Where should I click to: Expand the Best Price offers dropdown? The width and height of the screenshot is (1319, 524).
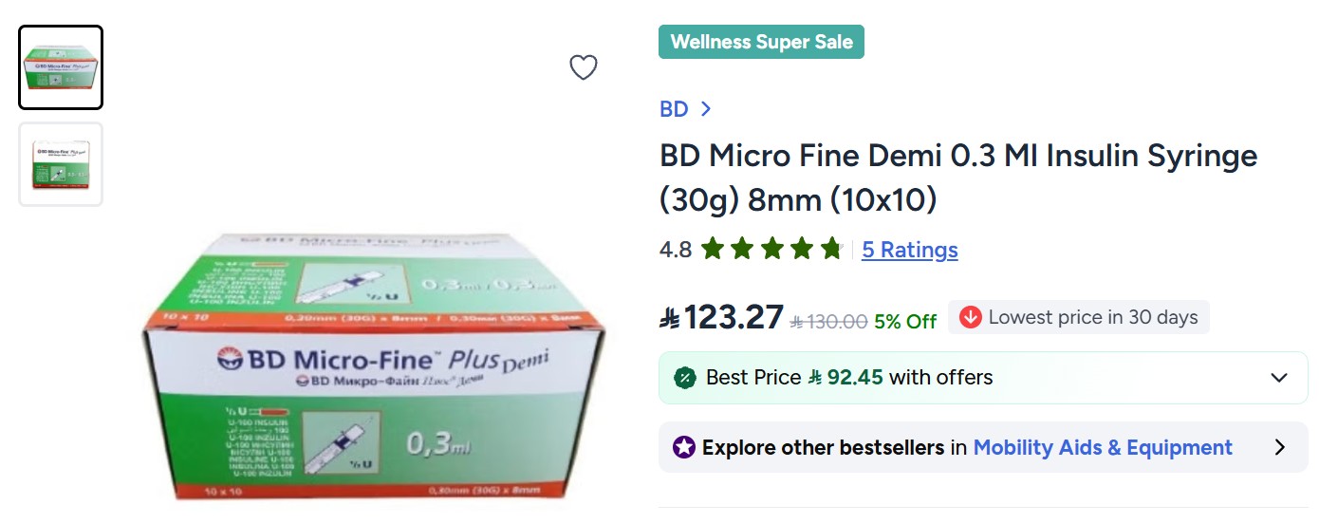(x=1279, y=378)
